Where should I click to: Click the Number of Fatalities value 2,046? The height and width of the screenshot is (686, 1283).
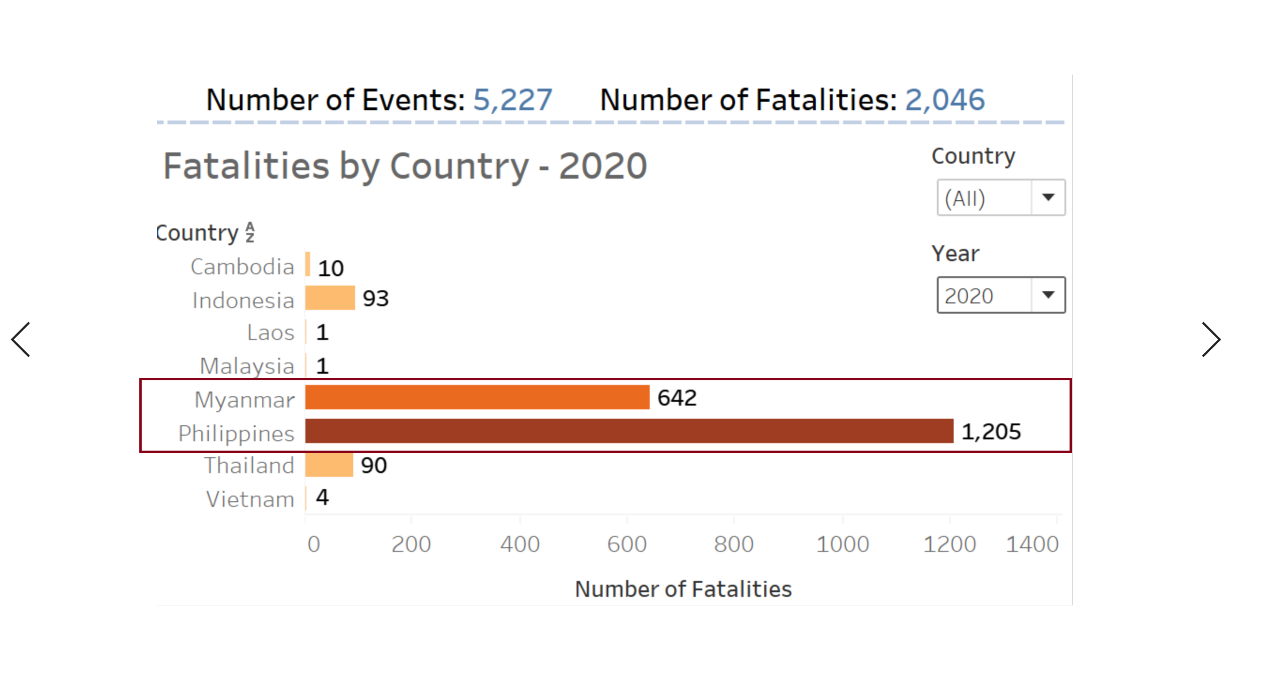(x=944, y=99)
